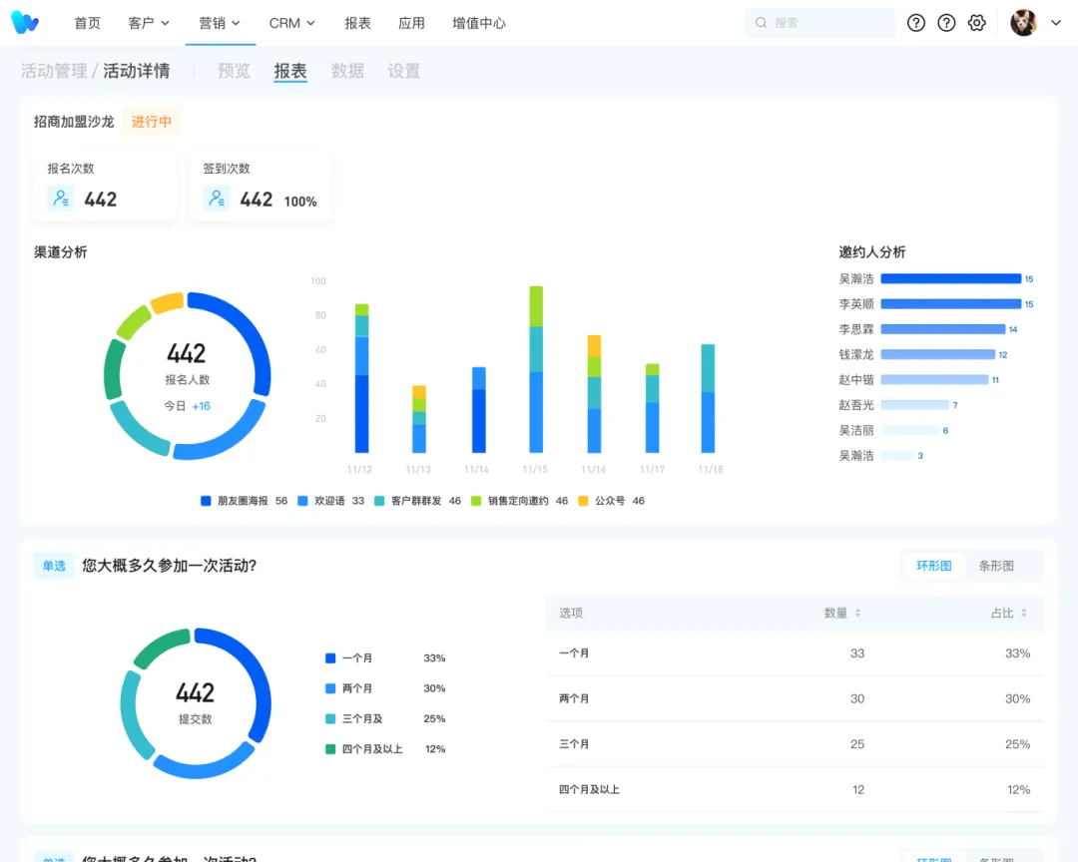Image resolution: width=1078 pixels, height=862 pixels.
Task: Switch chart view to 条形图
Action: pos(995,566)
